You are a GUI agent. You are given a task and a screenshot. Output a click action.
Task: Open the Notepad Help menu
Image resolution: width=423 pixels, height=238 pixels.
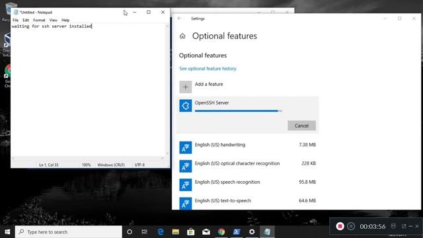tap(65, 20)
